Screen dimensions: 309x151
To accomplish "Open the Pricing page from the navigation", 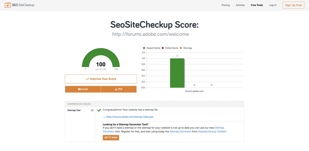I will coord(225,5).
